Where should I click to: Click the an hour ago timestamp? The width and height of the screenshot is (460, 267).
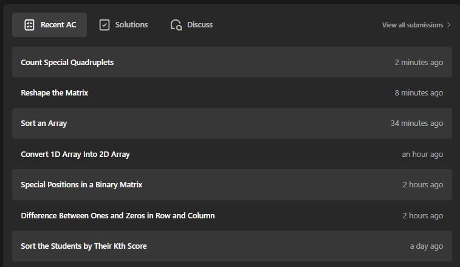pyautogui.click(x=422, y=154)
